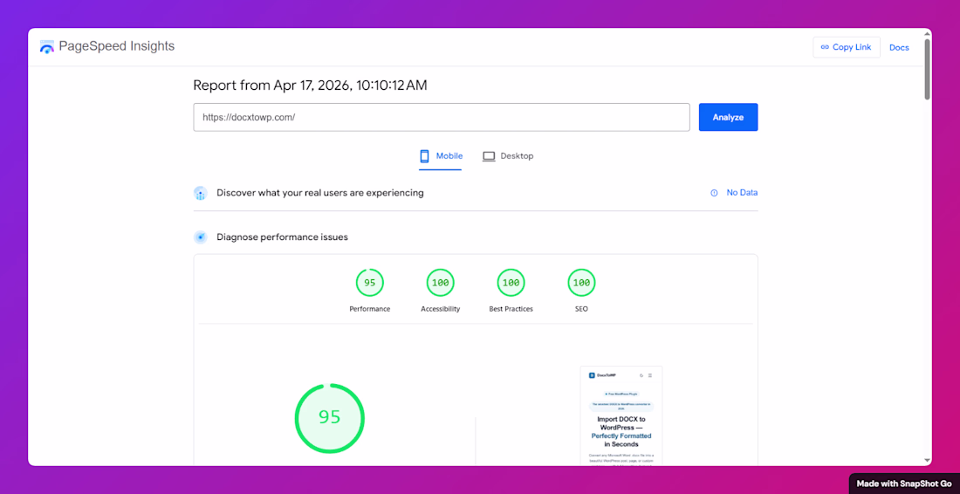Click the link icon in Copy Link
This screenshot has width=960, height=494.
825,47
